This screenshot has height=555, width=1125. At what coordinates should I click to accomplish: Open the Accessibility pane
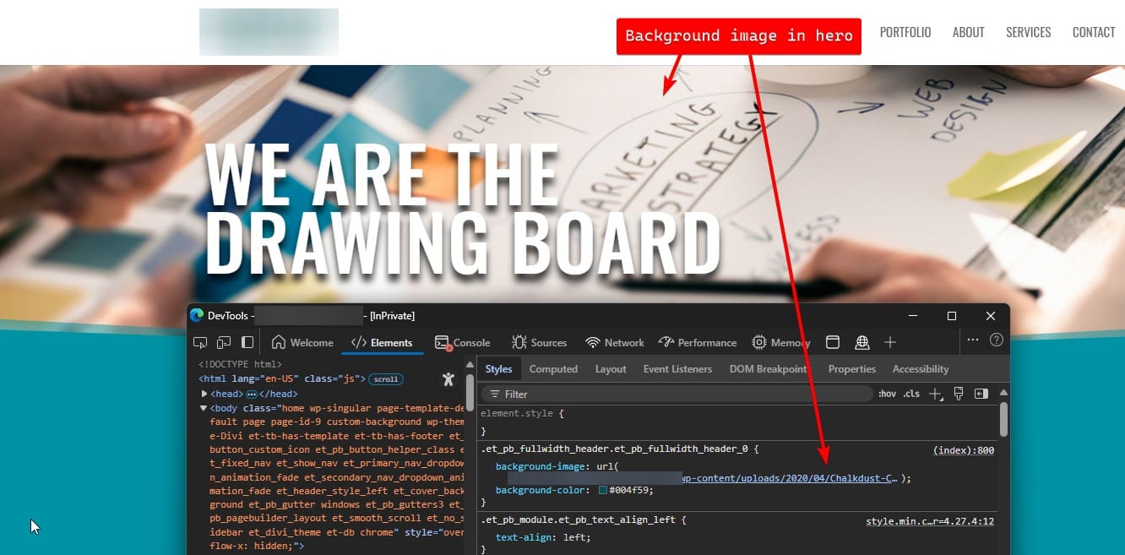coord(921,369)
